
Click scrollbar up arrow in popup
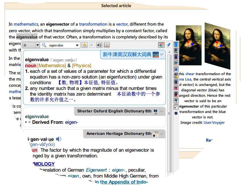click(169, 52)
